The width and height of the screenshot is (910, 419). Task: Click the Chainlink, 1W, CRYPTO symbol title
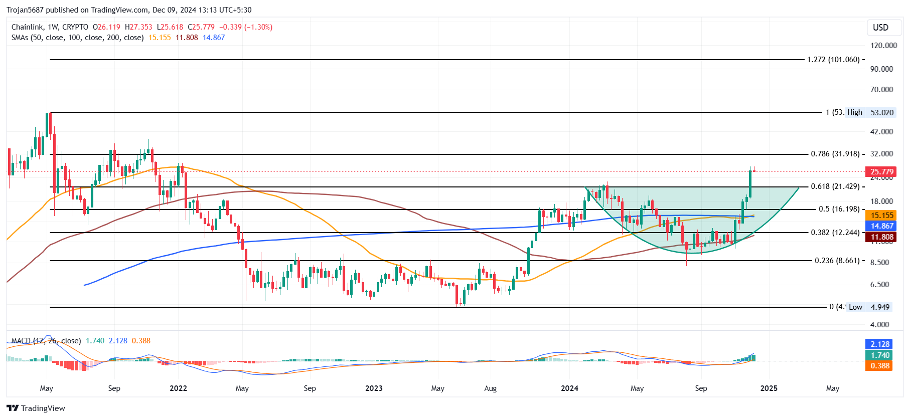pos(50,27)
